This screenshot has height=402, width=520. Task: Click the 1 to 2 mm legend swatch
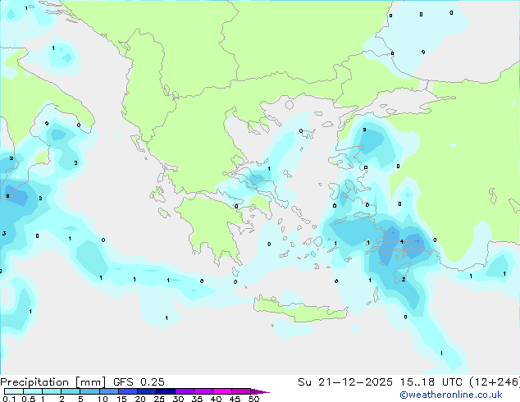(52, 391)
